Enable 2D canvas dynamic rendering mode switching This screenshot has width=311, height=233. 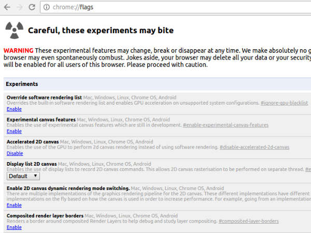click(14, 205)
